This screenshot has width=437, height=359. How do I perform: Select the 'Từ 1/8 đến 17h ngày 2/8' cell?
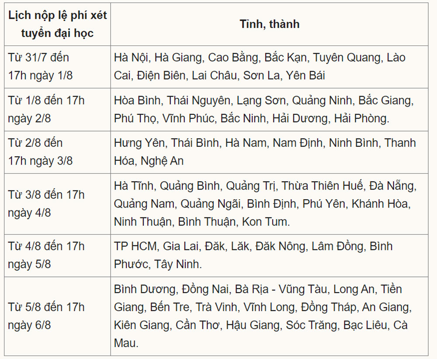tap(57, 110)
